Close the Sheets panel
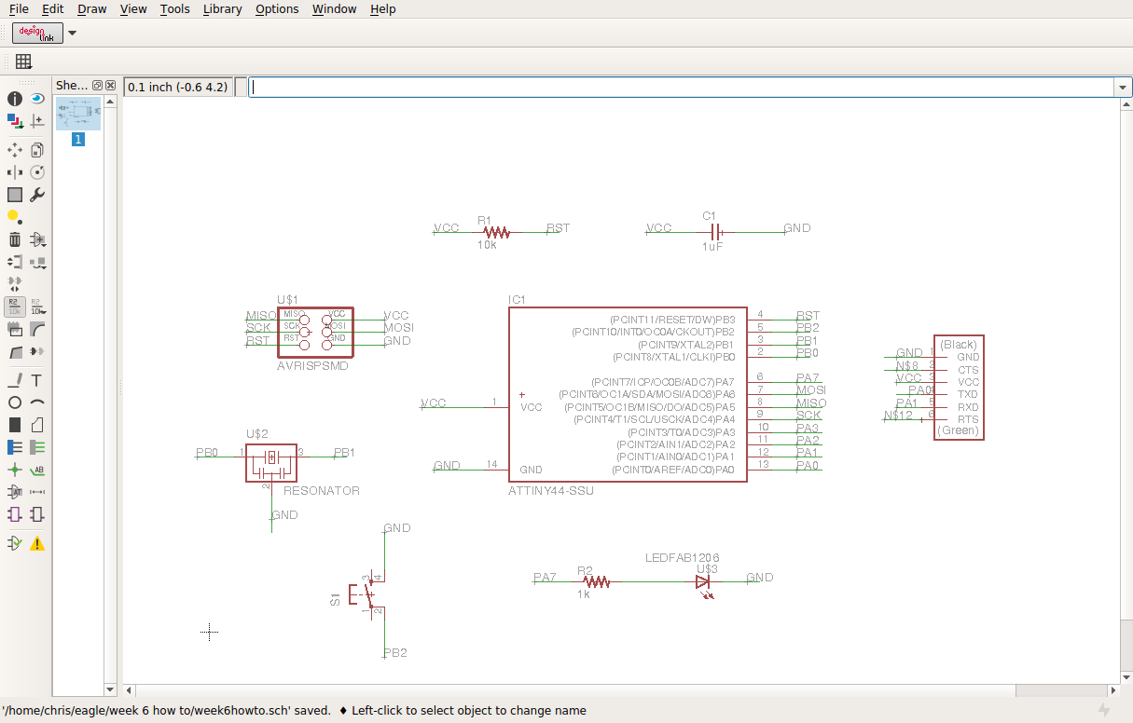This screenshot has height=723, width=1133. pos(110,85)
